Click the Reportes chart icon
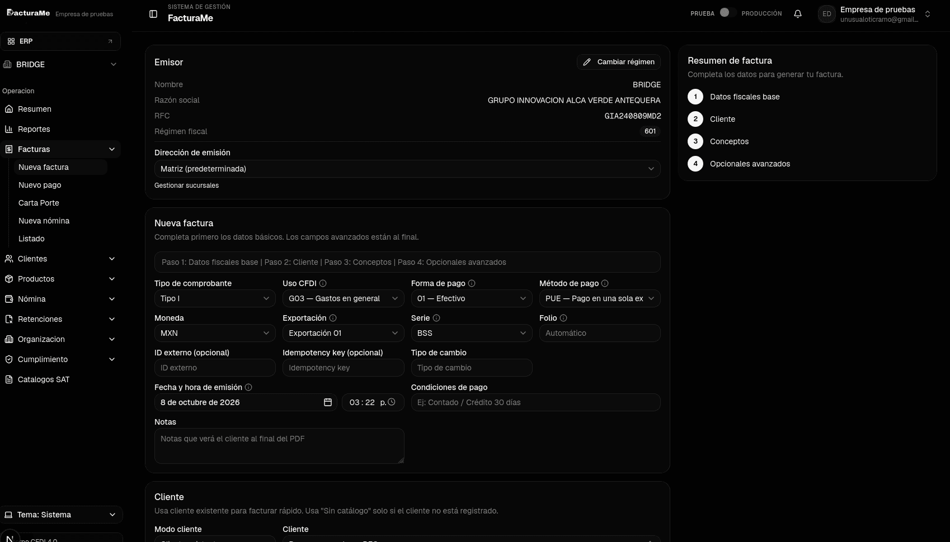This screenshot has width=950, height=542. [9, 129]
